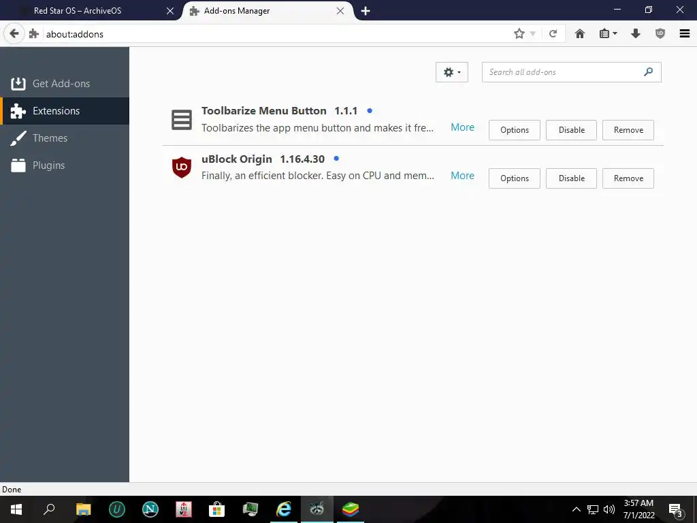Open a new tab with the plus button
Viewport: 697px width, 523px height.
tap(366, 11)
